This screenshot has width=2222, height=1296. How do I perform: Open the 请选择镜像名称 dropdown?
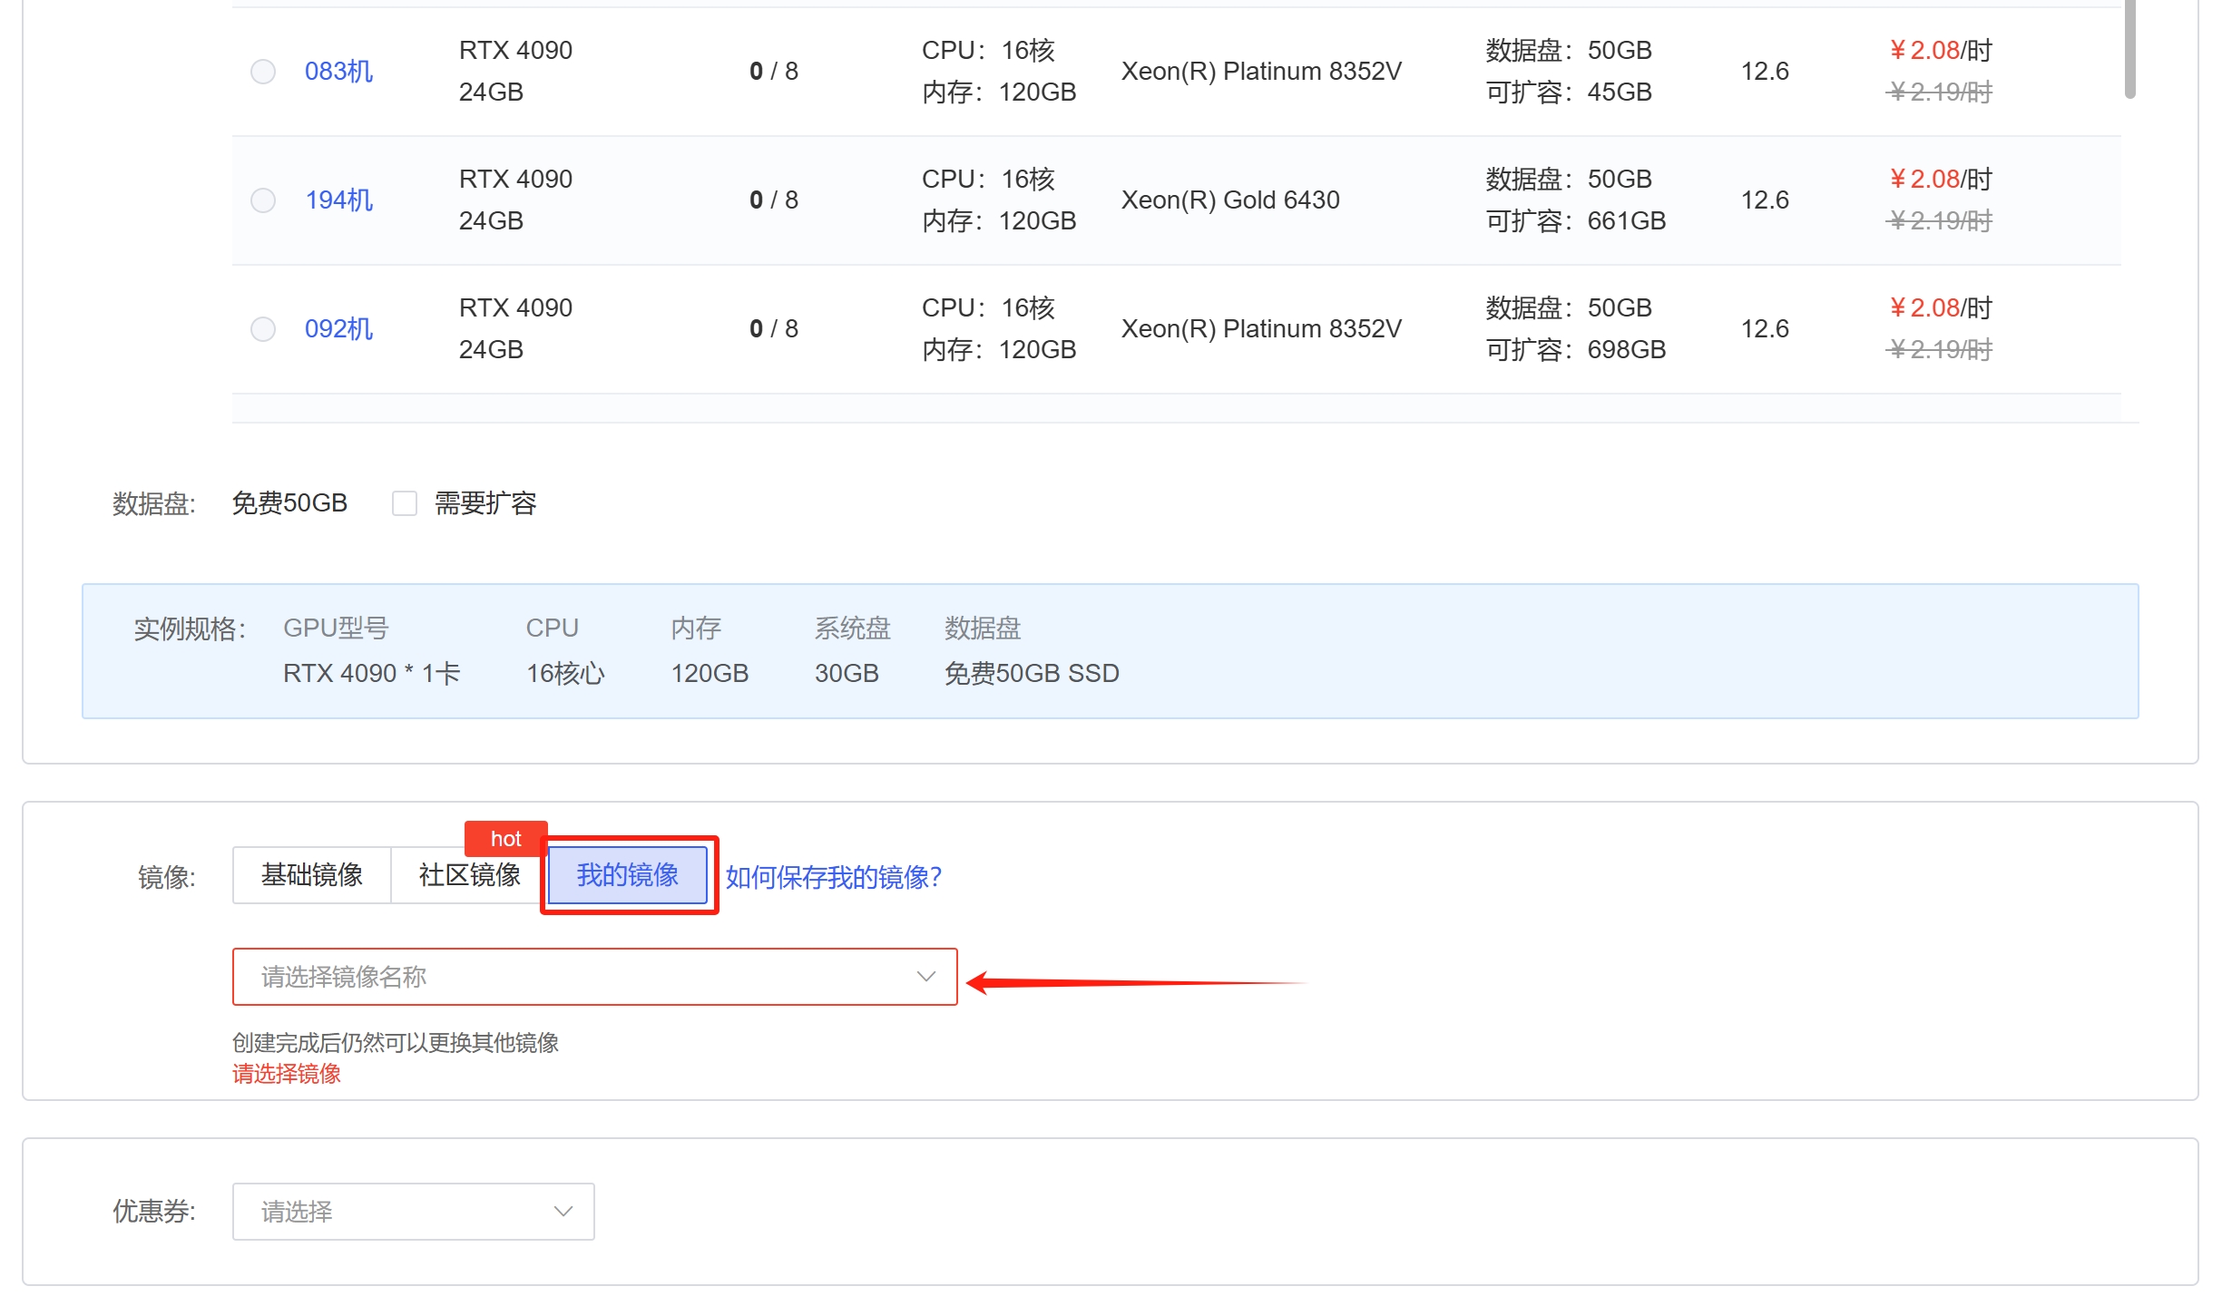pyautogui.click(x=595, y=977)
